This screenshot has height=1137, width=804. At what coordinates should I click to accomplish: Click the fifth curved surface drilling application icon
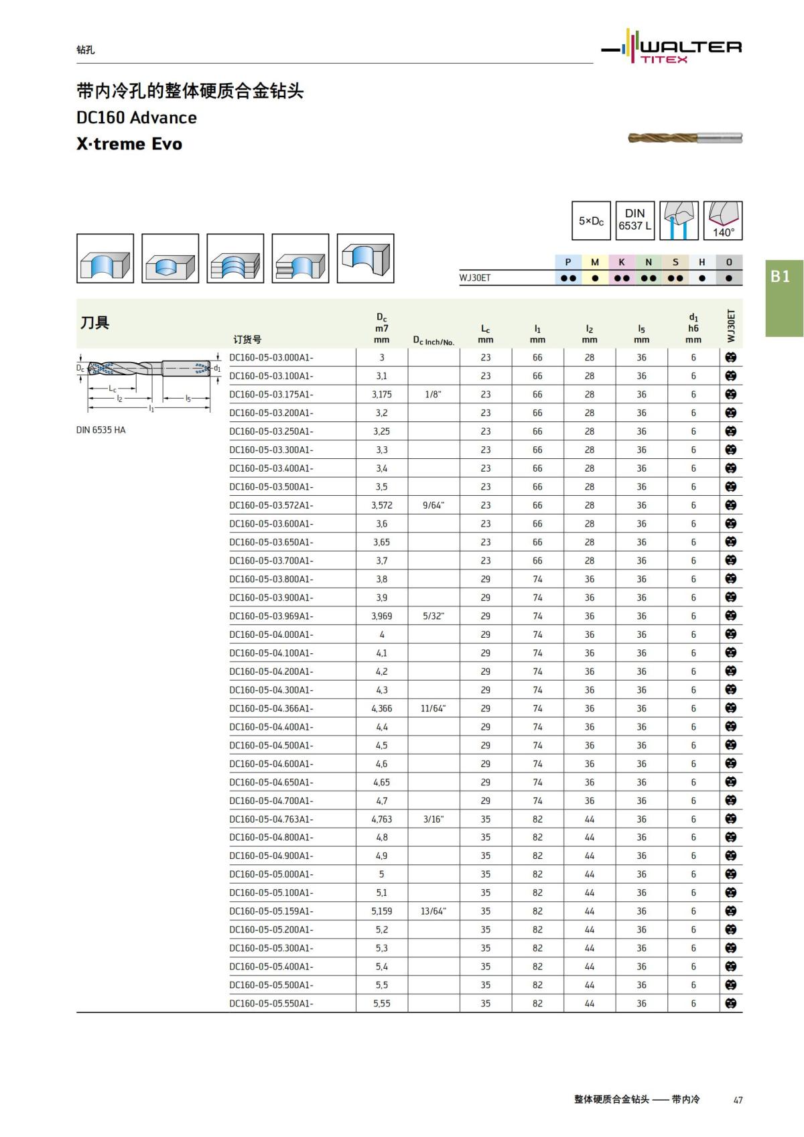(365, 259)
